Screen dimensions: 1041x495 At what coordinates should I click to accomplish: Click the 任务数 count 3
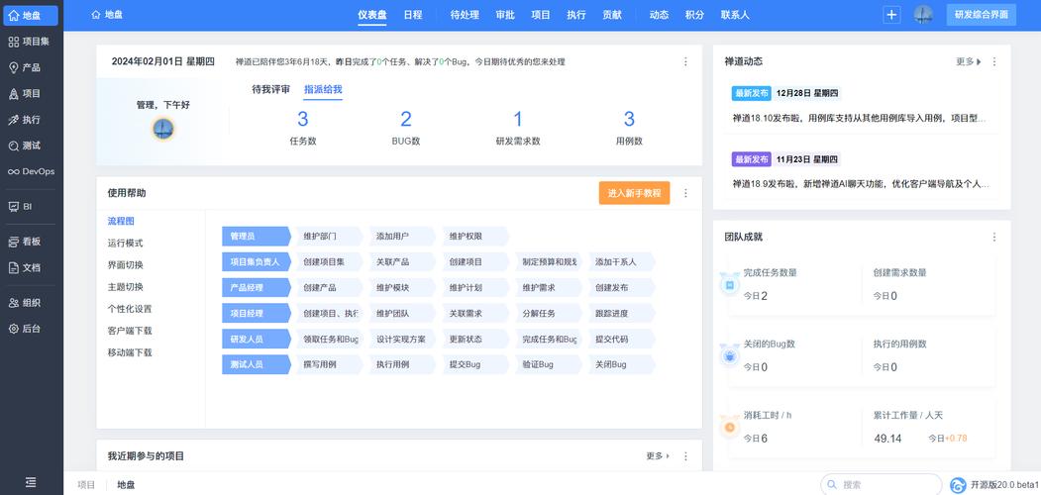click(303, 120)
